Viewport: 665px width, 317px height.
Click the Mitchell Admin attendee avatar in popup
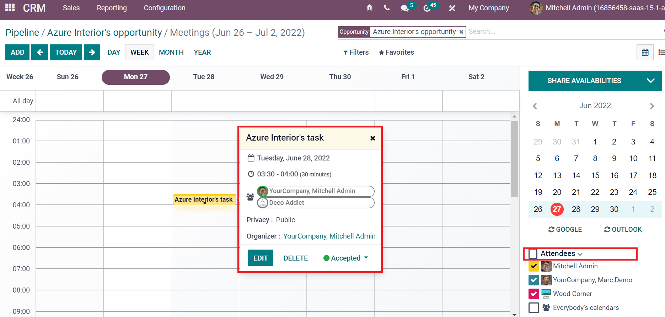click(263, 191)
